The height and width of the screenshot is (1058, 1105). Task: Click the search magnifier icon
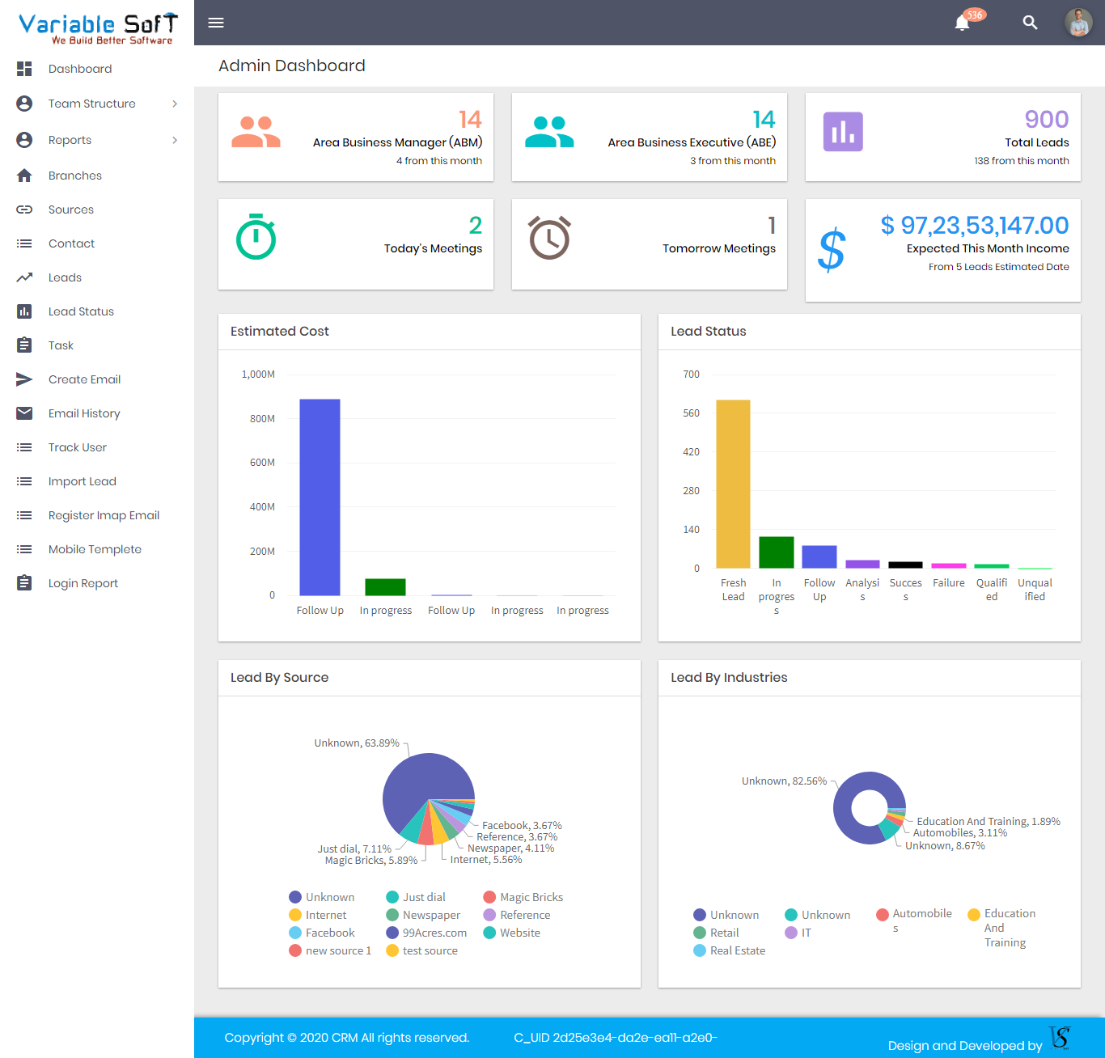(1030, 23)
